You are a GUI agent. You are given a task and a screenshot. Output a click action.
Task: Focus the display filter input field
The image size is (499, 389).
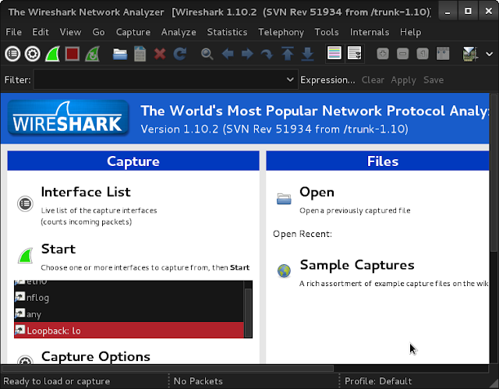click(x=159, y=80)
